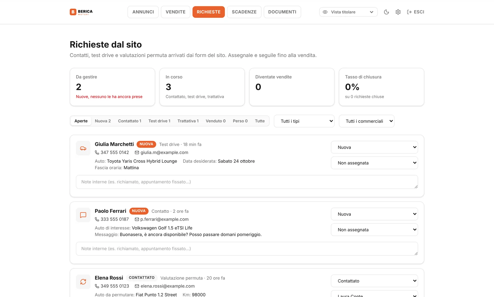The height and width of the screenshot is (297, 494).
Task: Filter requests by Venduto 0
Action: click(216, 121)
